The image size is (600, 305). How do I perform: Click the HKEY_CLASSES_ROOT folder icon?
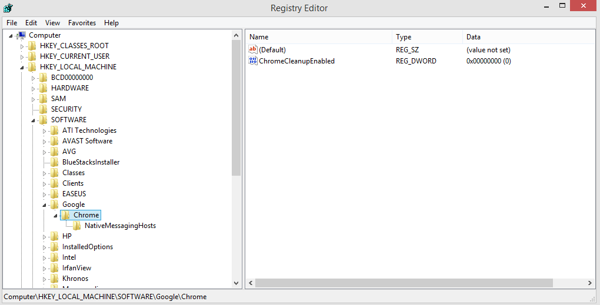pyautogui.click(x=32, y=46)
